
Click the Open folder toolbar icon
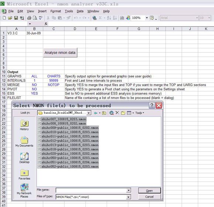10,18
